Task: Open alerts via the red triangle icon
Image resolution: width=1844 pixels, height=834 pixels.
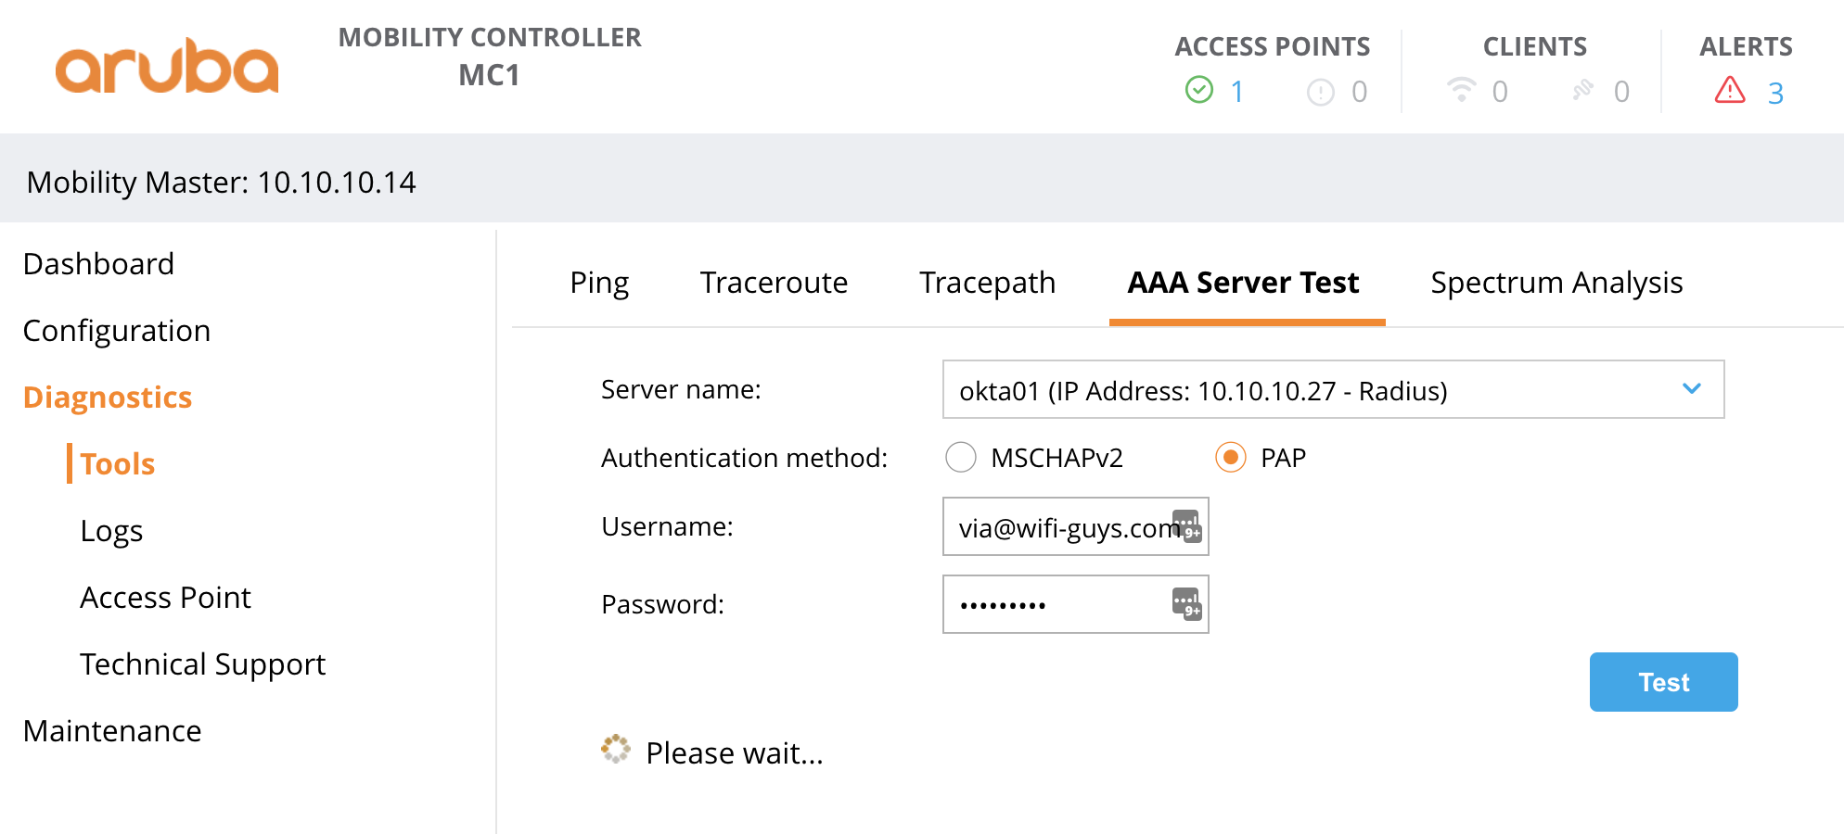Action: pos(1729,90)
